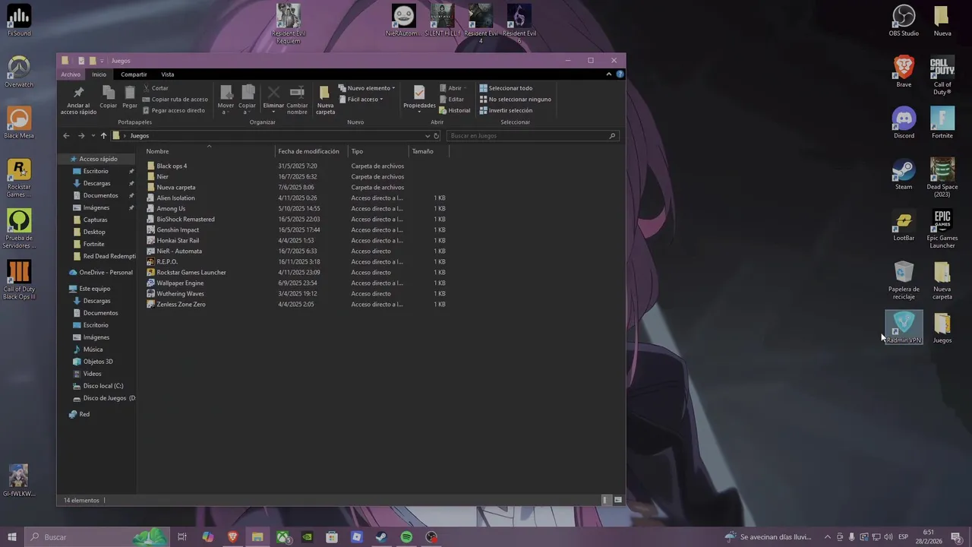Click the Copiar ribbon button

click(x=109, y=97)
